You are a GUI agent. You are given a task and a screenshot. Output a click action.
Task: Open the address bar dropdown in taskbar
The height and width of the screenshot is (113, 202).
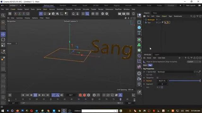pyautogui.click(x=114, y=111)
